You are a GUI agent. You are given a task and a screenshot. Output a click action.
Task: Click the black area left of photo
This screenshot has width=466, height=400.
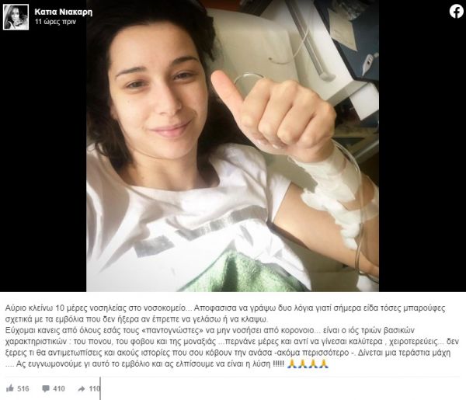43,161
